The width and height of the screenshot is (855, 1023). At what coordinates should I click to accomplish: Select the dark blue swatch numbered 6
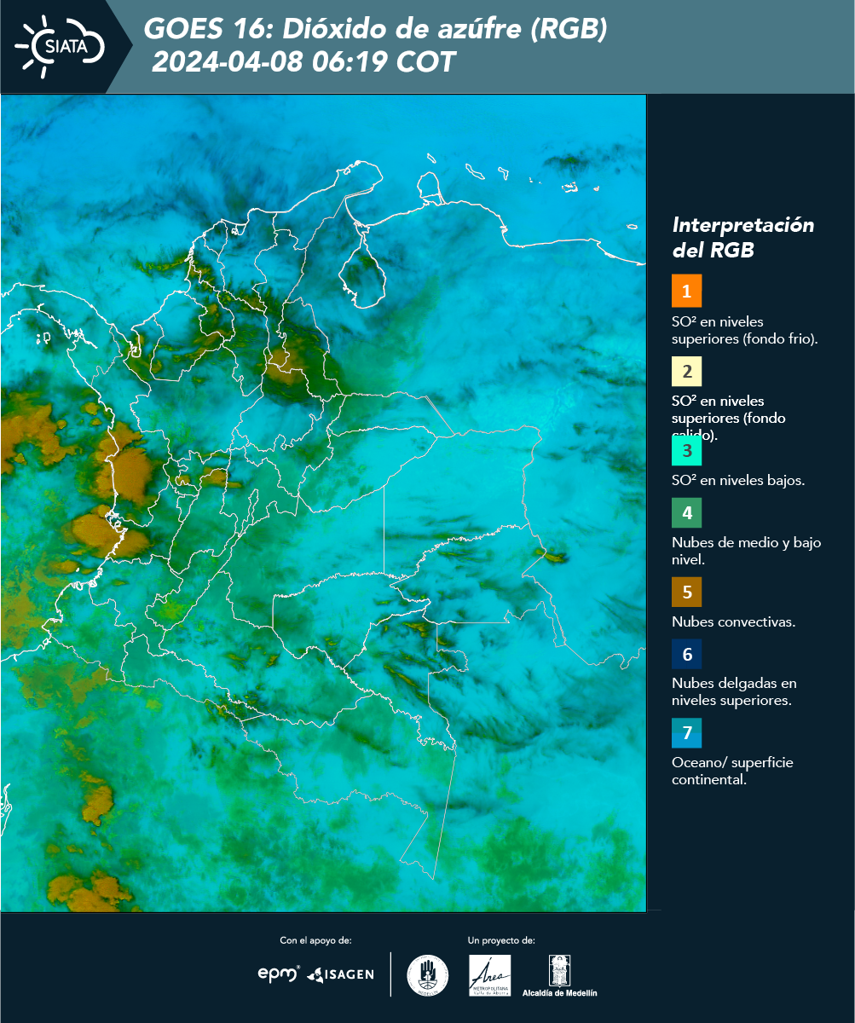686,655
